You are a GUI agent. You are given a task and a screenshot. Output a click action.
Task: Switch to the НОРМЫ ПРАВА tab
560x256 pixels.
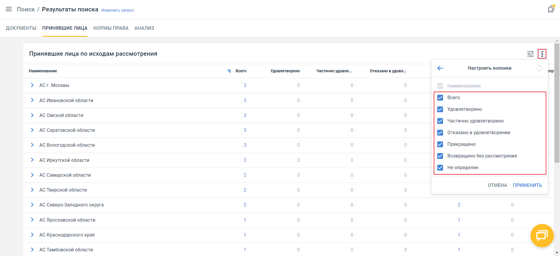(x=111, y=28)
